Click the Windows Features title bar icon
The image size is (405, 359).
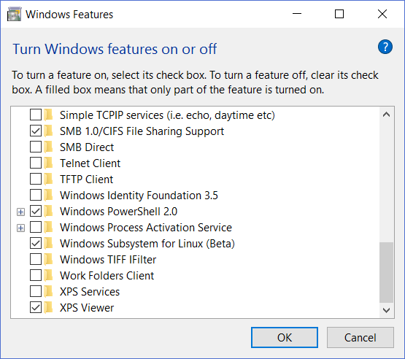click(14, 14)
